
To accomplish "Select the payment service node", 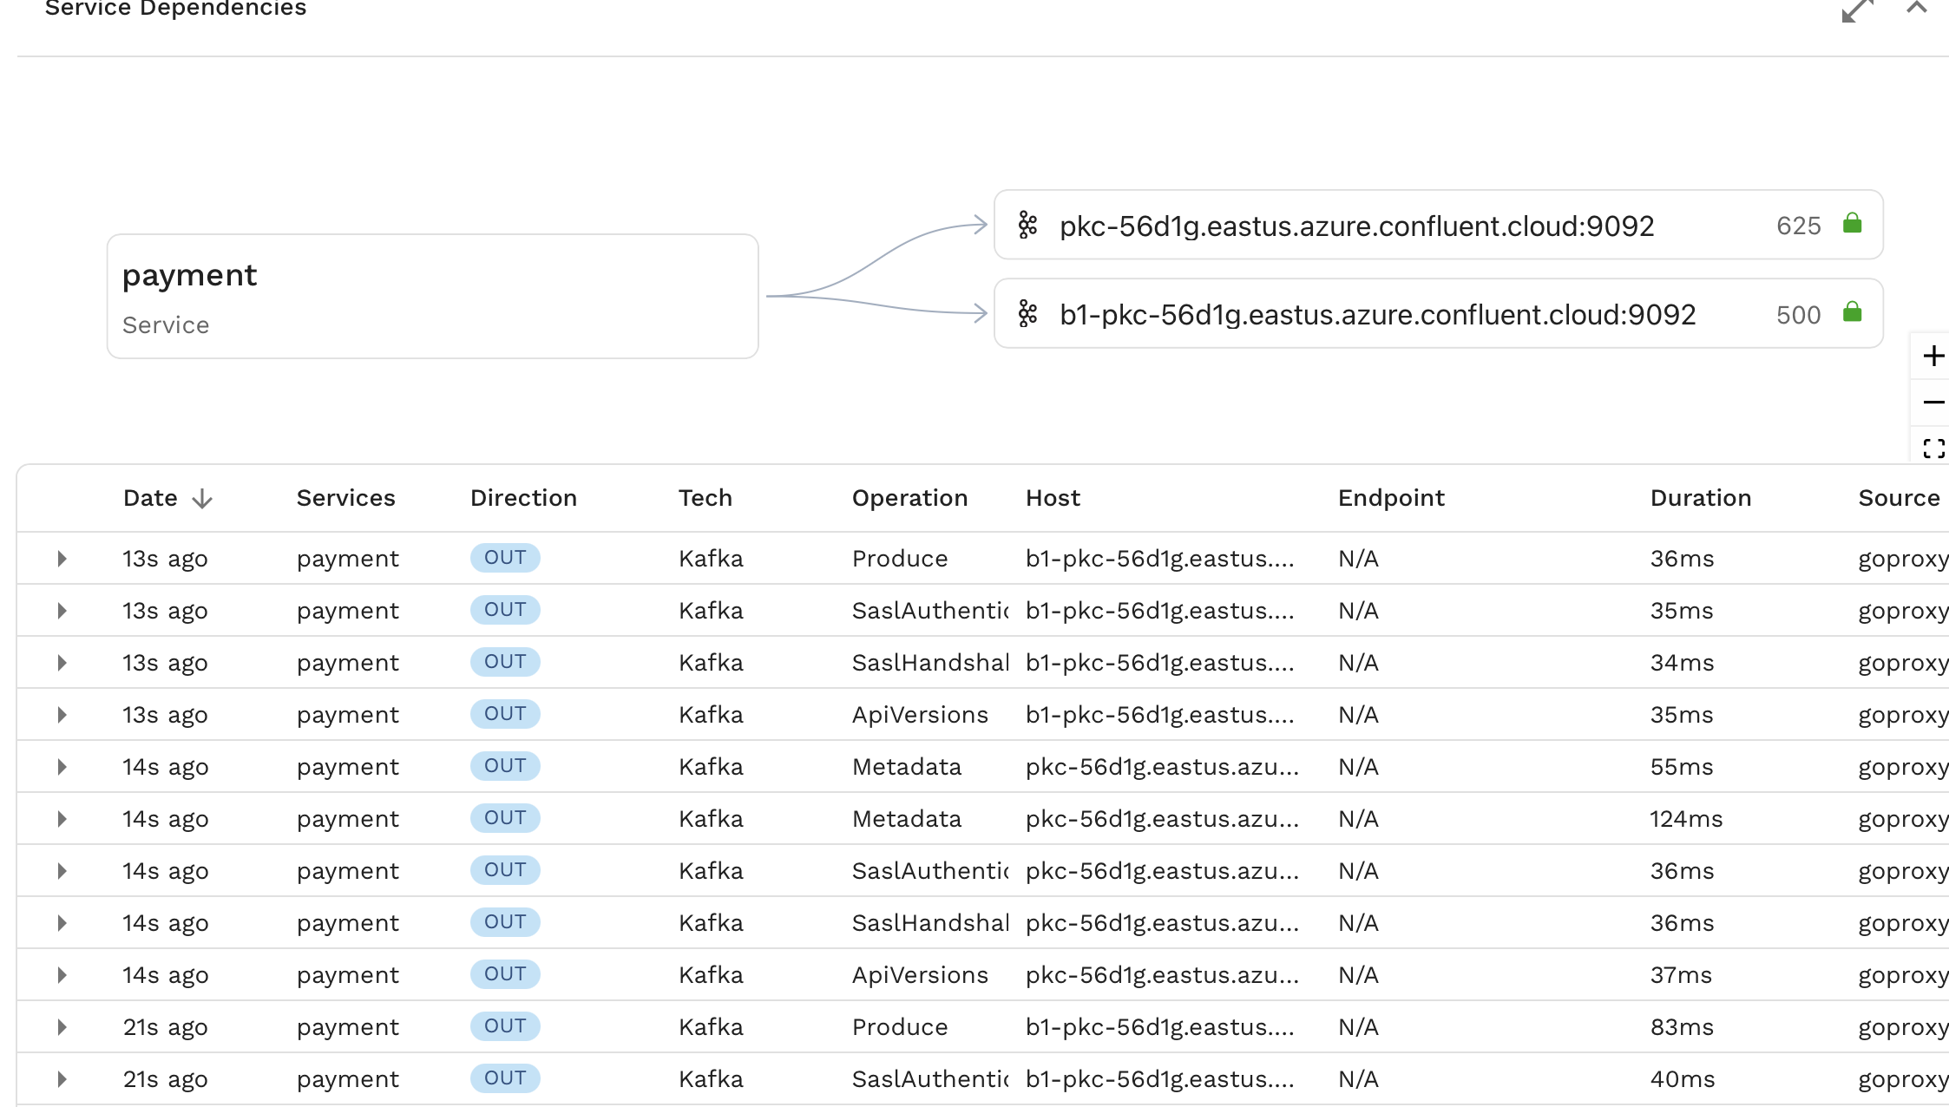I will coord(432,297).
